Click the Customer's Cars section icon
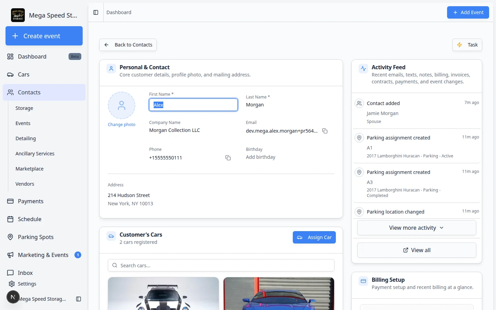 [111, 236]
